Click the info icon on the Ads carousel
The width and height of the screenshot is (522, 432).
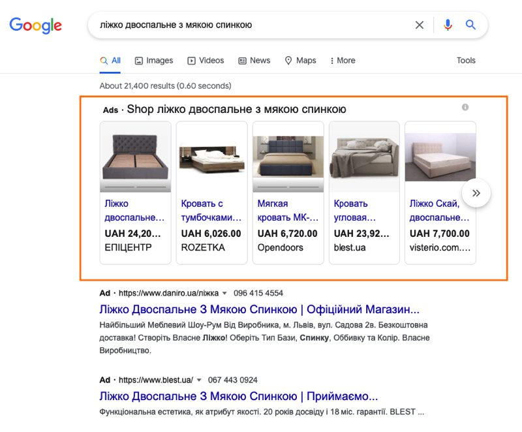click(x=465, y=108)
